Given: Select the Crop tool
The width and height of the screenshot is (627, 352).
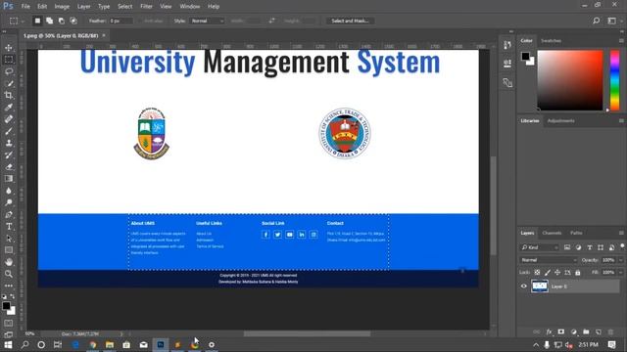Looking at the screenshot, I should click(x=9, y=96).
